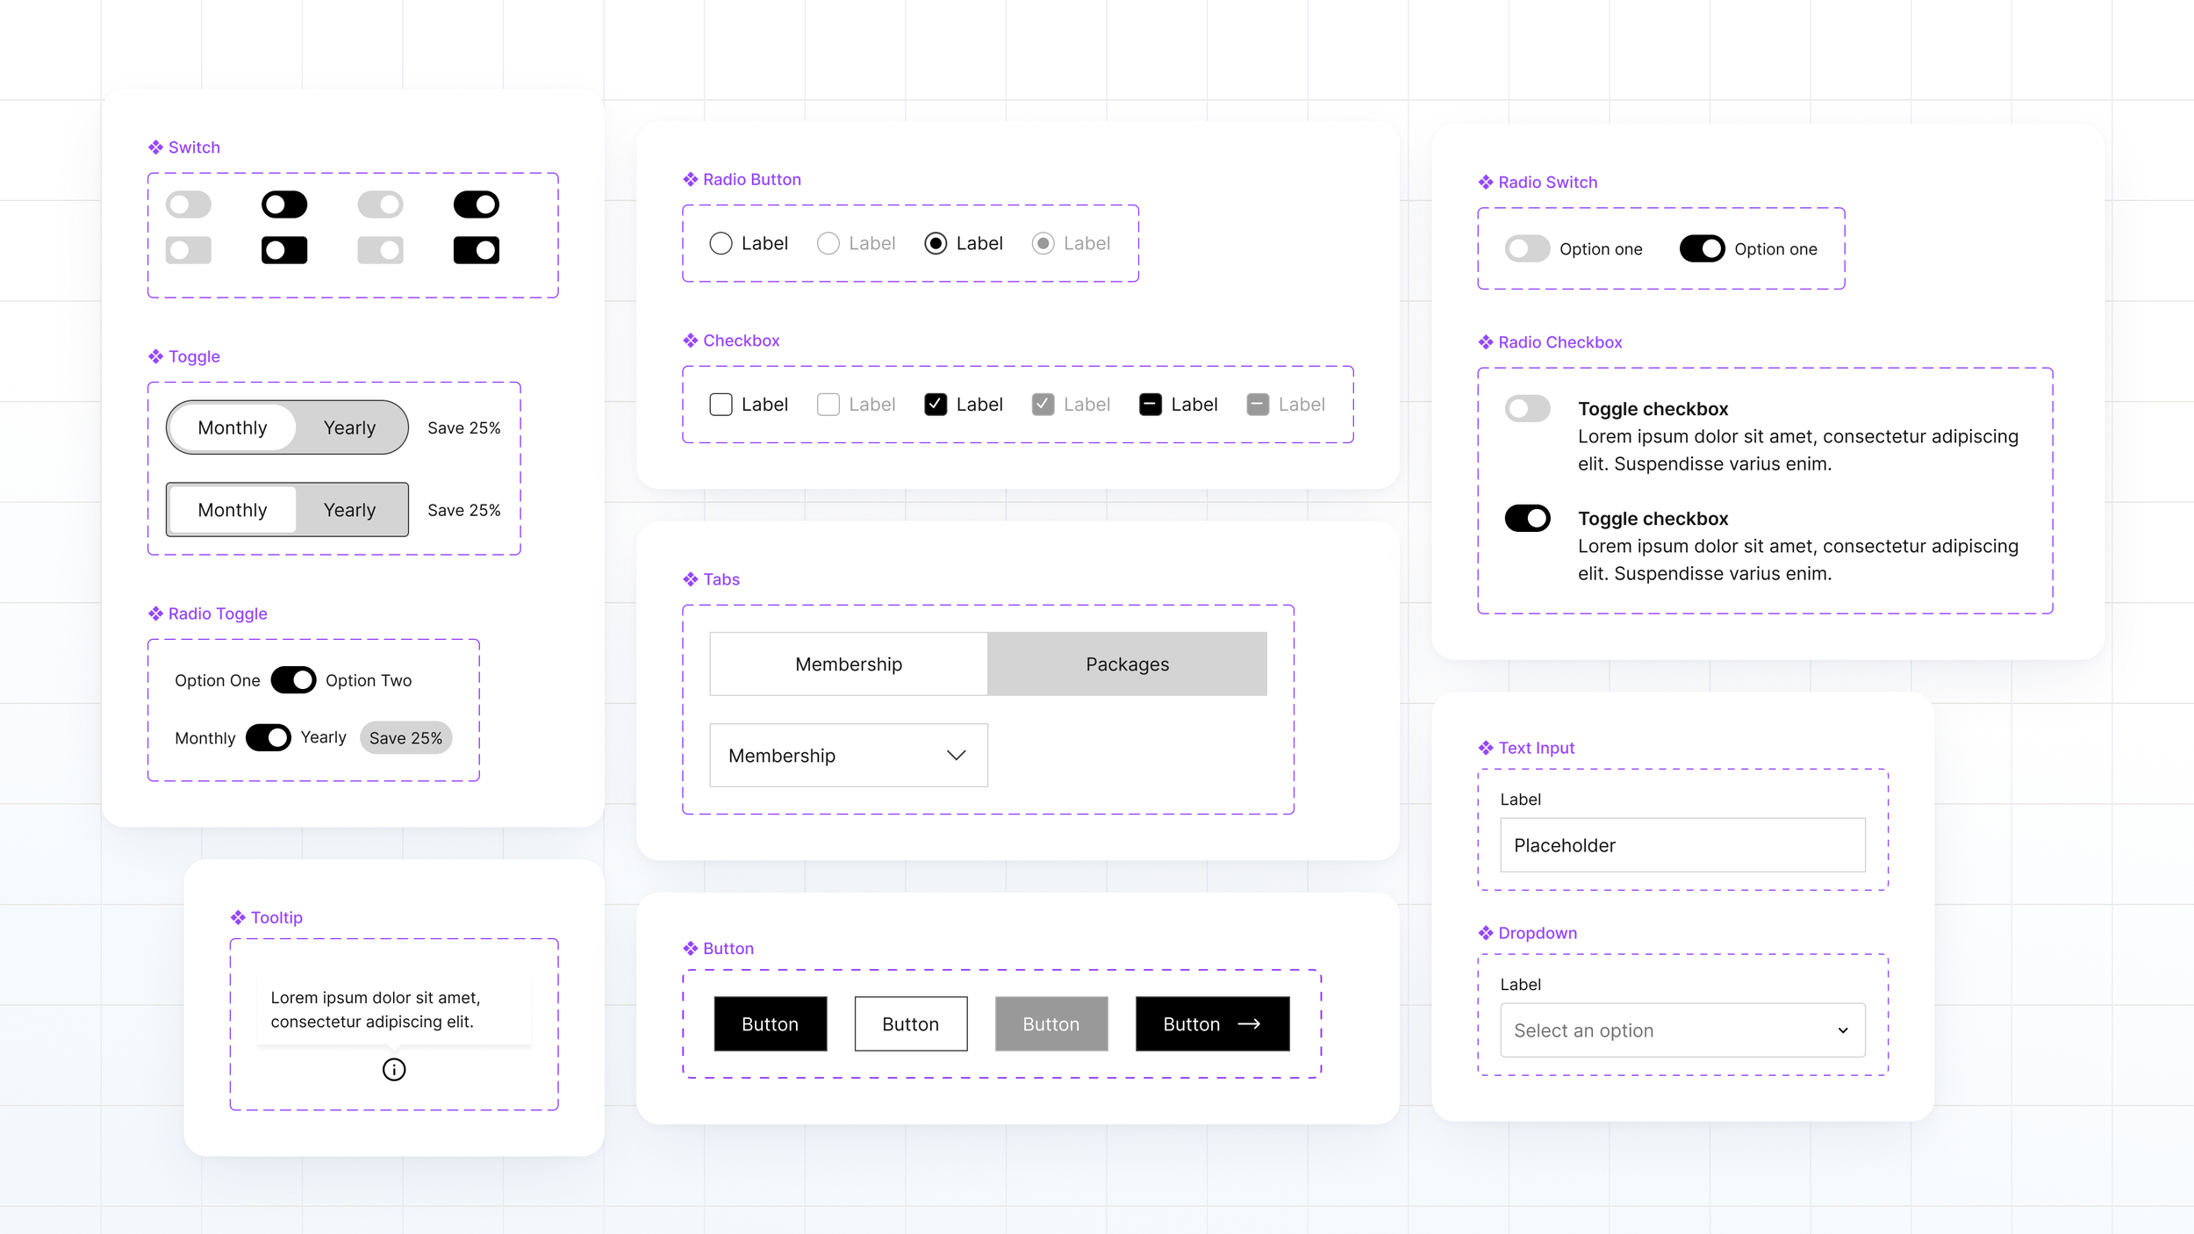Click the black Button with arrow
Screen dimensions: 2194x1234
(x=1213, y=1023)
